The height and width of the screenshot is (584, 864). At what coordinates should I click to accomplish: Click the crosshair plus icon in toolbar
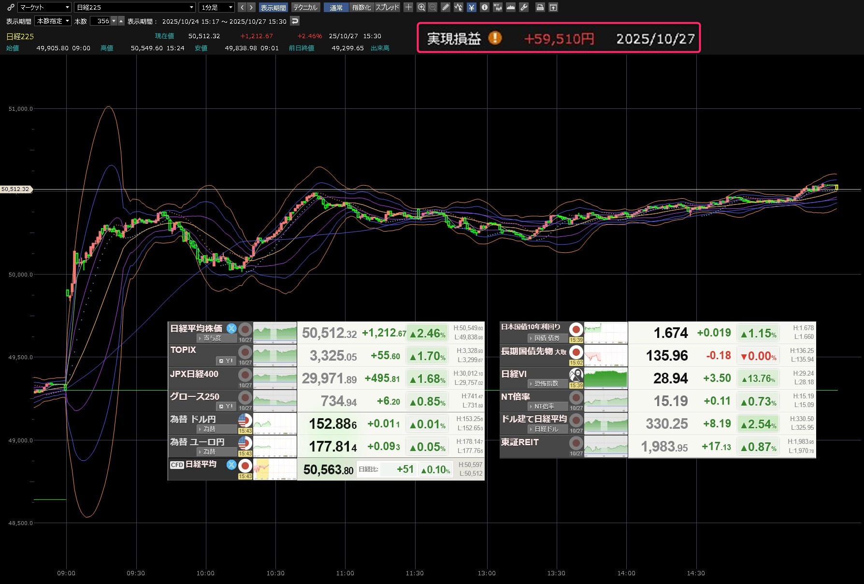coord(408,7)
